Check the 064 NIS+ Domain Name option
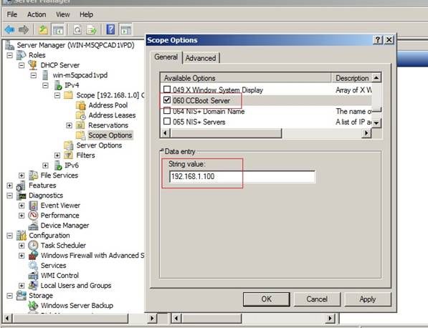Image resolution: width=428 pixels, height=328 pixels. pos(167,111)
